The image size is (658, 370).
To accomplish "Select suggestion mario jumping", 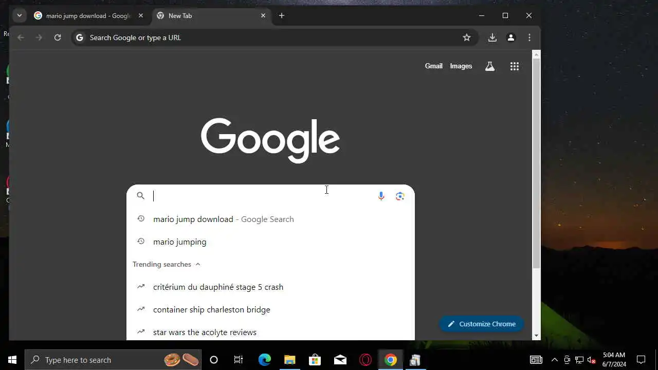I will [270, 242].
